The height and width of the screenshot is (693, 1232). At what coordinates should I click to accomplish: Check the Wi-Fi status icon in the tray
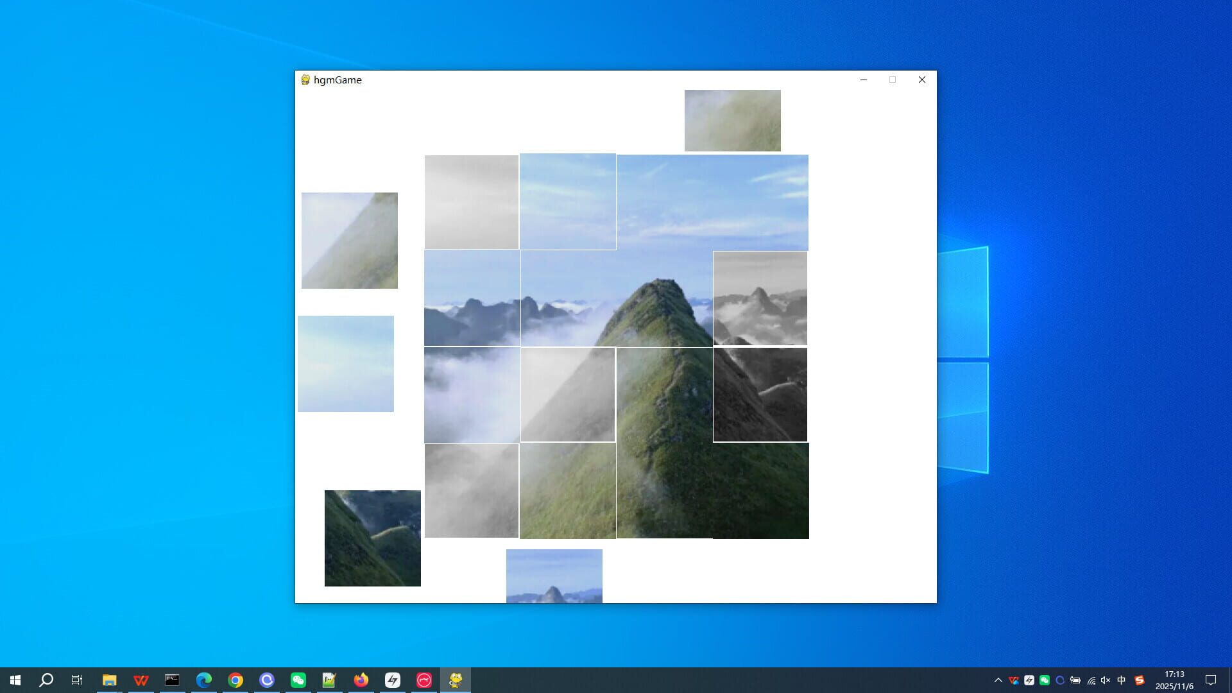coord(1092,680)
